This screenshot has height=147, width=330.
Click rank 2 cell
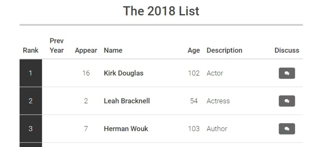31,101
